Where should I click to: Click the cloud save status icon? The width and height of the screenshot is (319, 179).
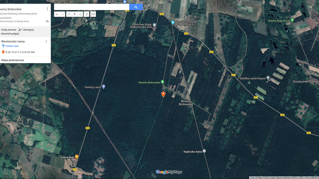[x=47, y=21]
